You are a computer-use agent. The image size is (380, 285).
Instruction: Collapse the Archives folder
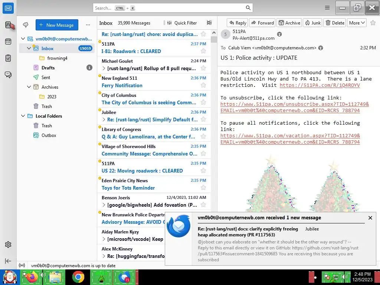(x=29, y=87)
